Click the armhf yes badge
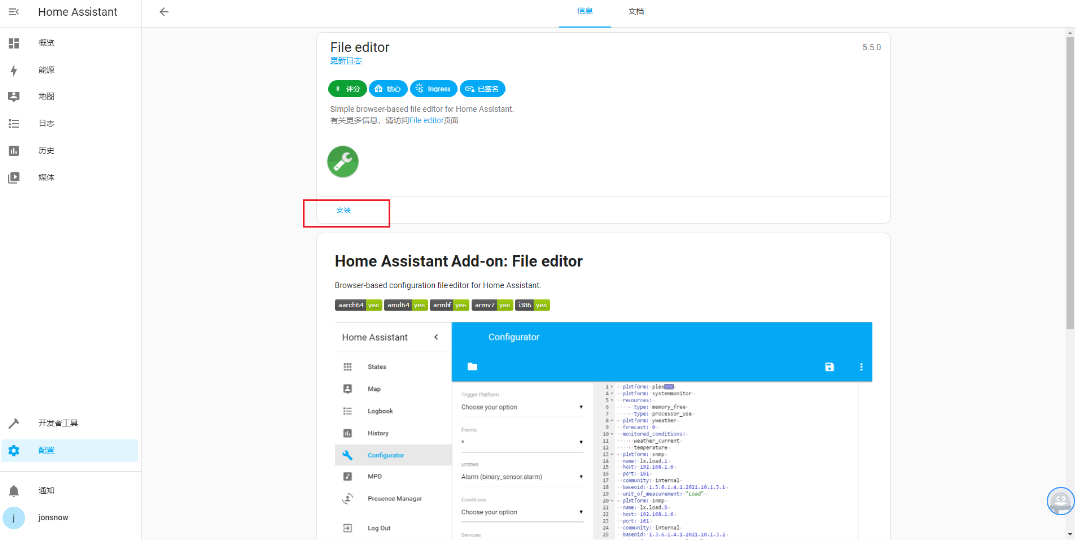 [449, 305]
